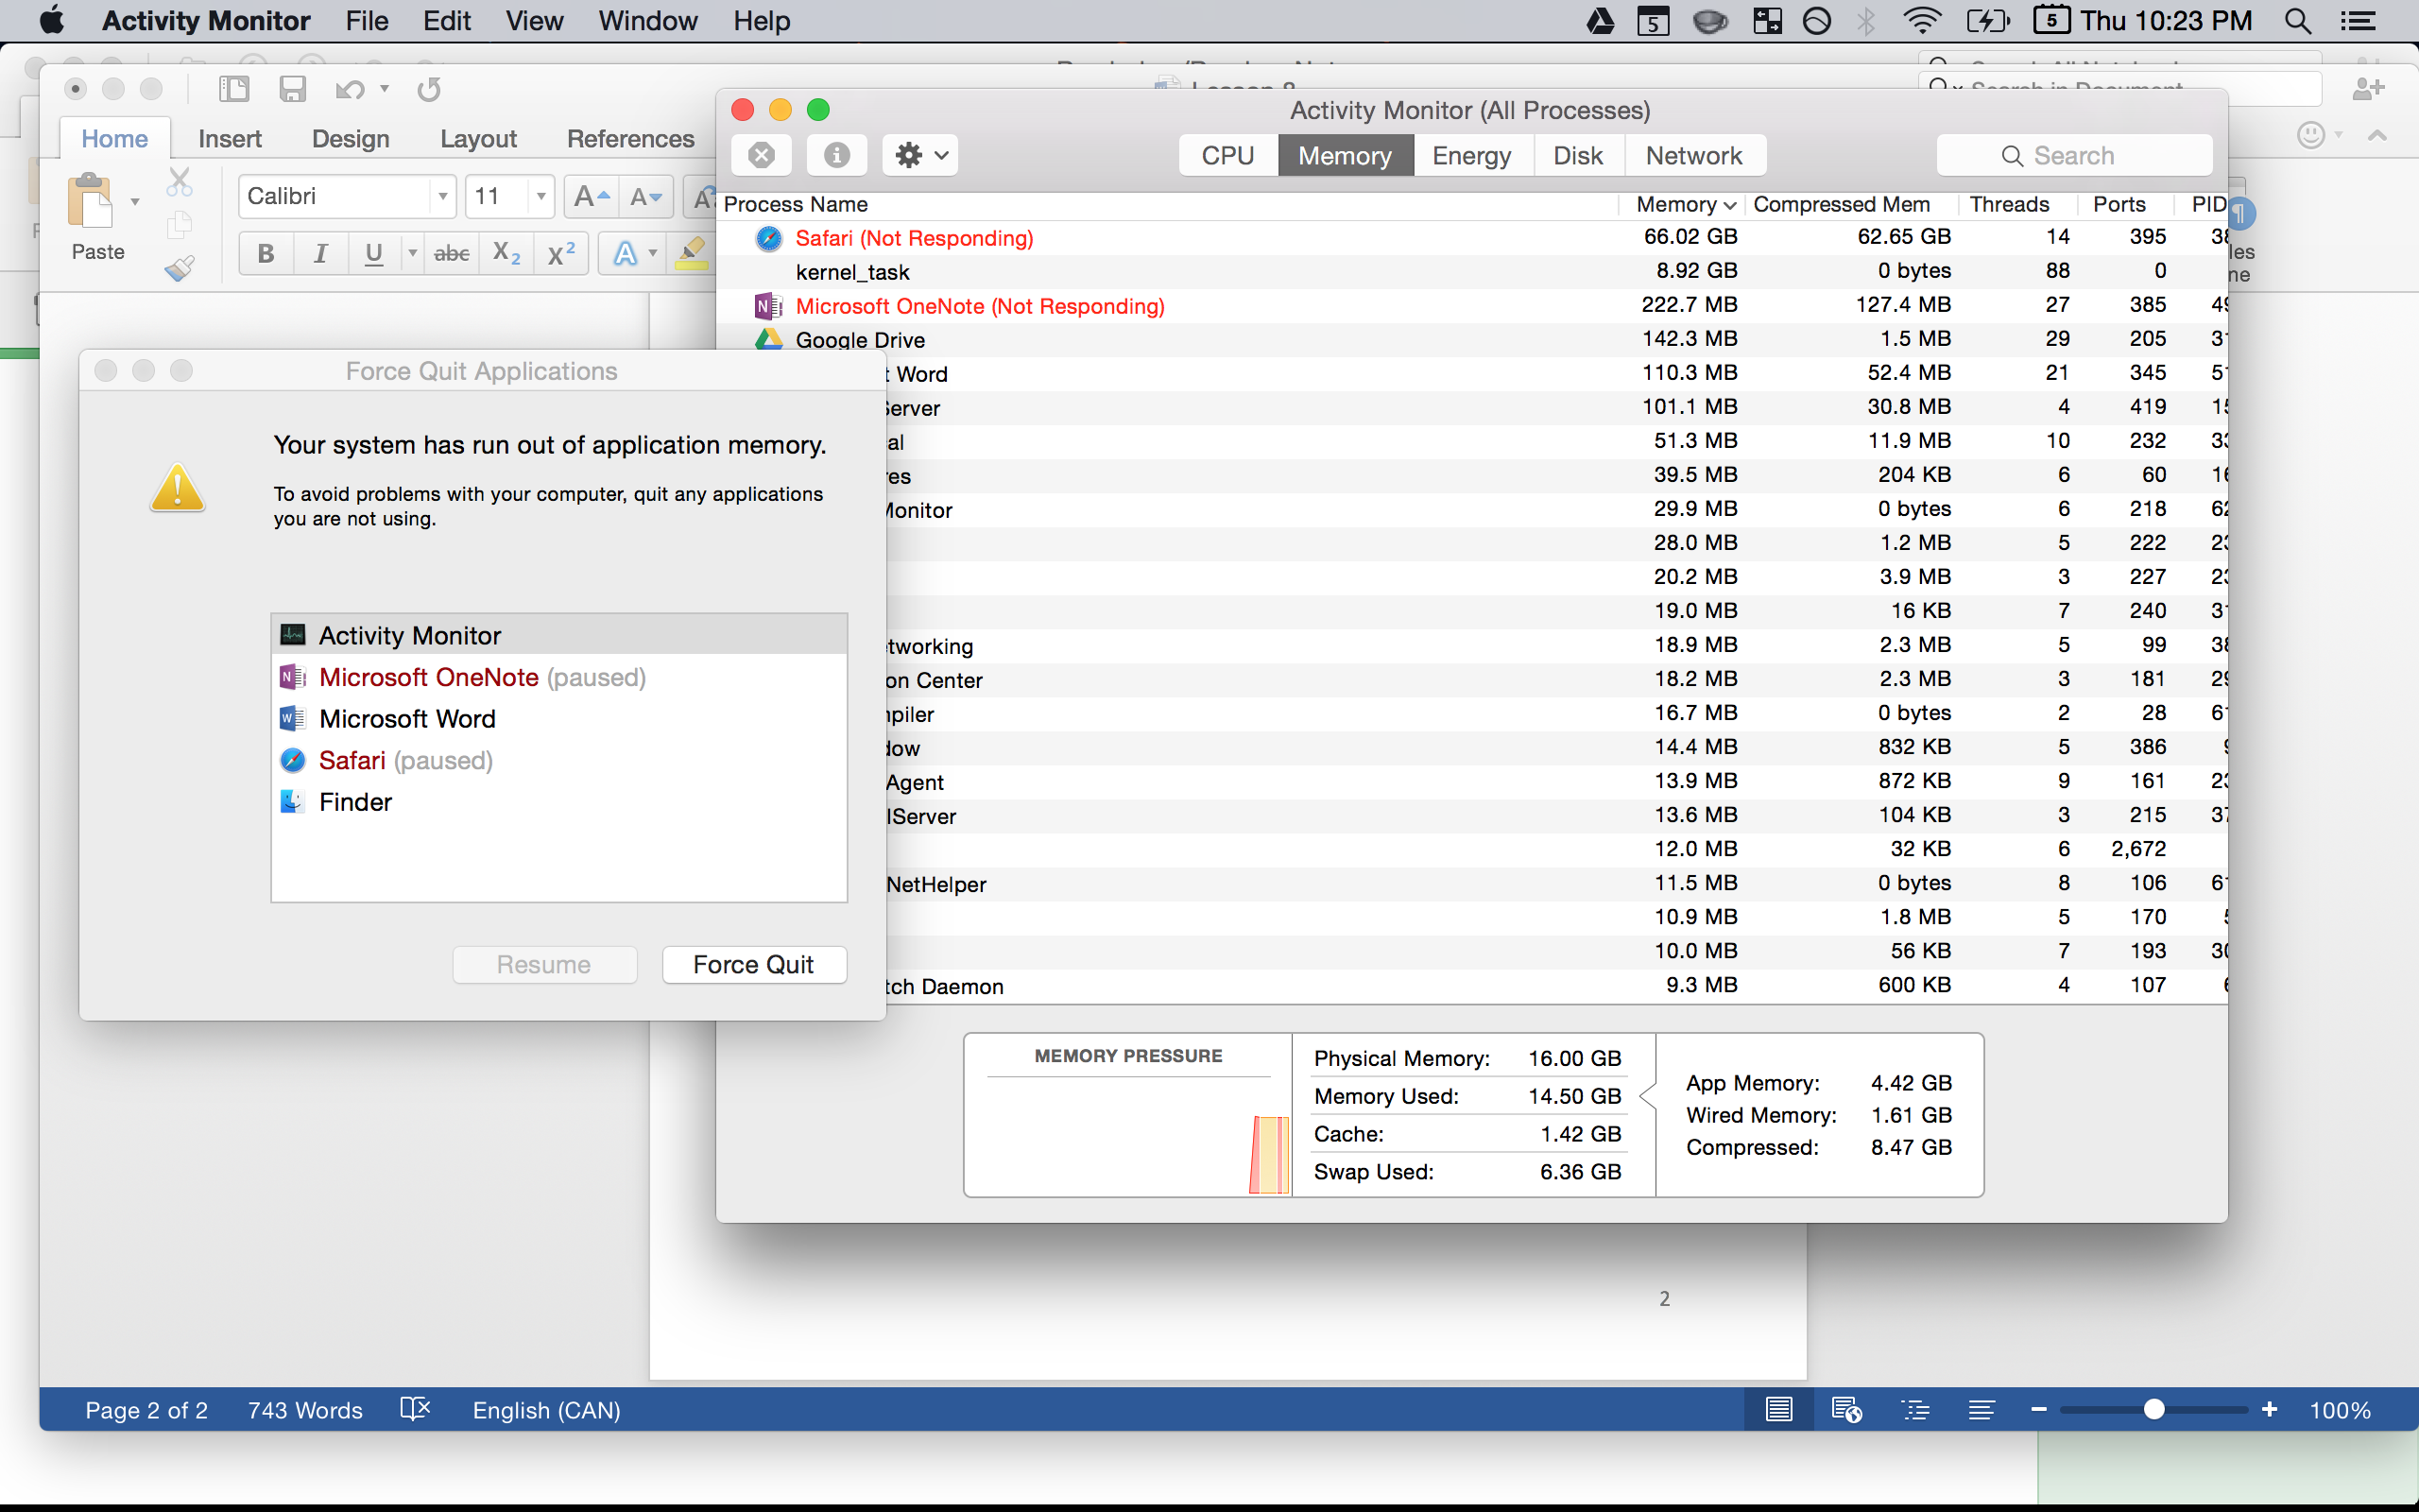This screenshot has height=1512, width=2419.
Task: Toggle Strikethrough text formatting
Action: pos(451,253)
